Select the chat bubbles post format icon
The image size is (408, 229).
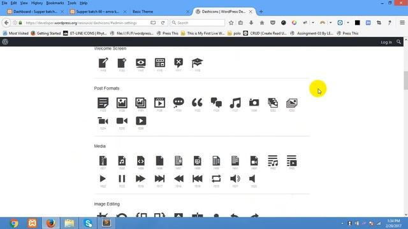point(216,103)
